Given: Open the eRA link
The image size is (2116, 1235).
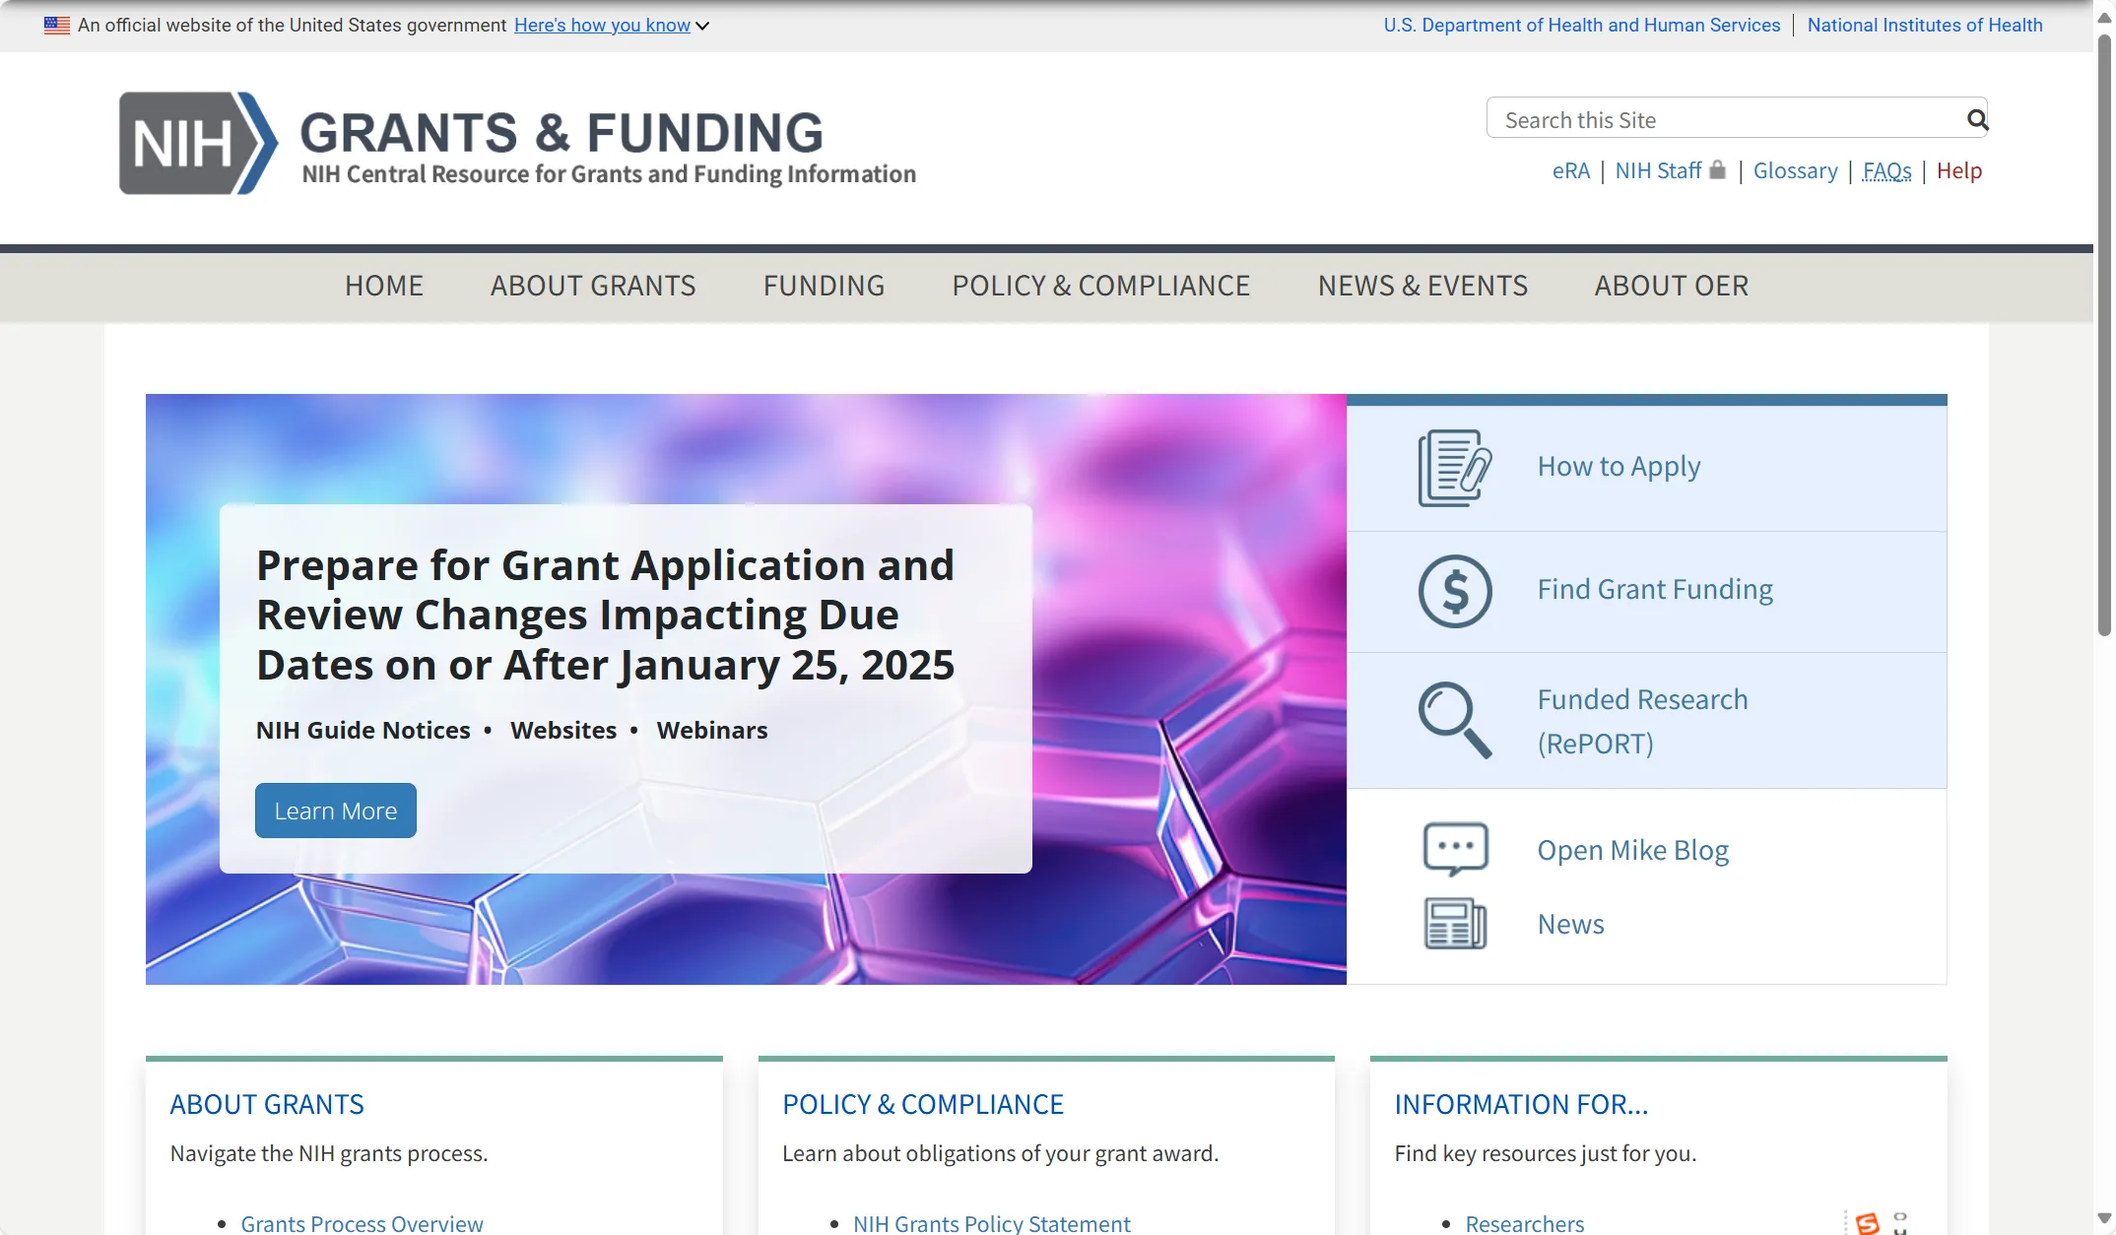Looking at the screenshot, I should [x=1571, y=170].
